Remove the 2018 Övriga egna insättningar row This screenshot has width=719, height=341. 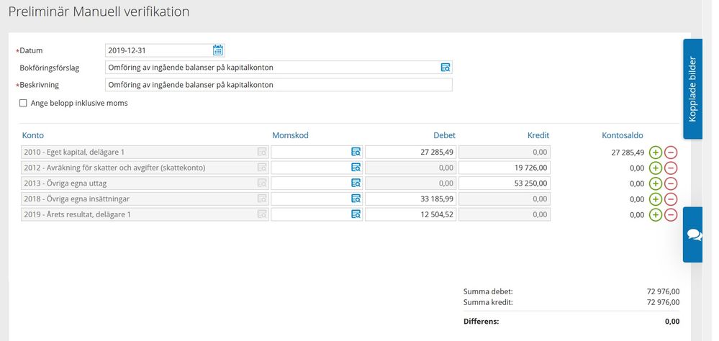tap(671, 199)
